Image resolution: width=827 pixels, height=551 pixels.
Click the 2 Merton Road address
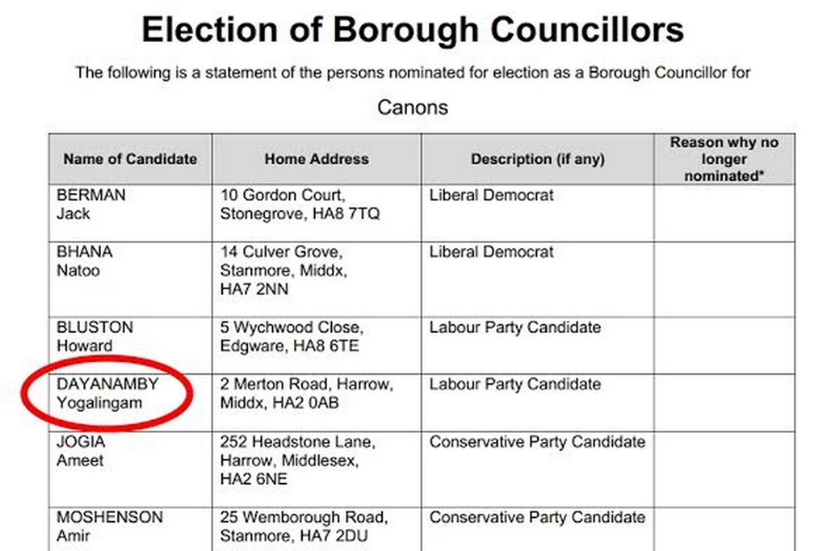tap(306, 393)
